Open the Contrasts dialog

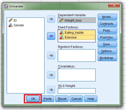coord(107,24)
